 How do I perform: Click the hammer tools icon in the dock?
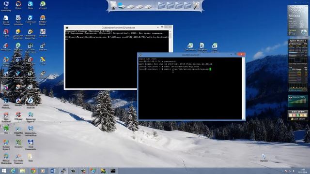pos(196,5)
